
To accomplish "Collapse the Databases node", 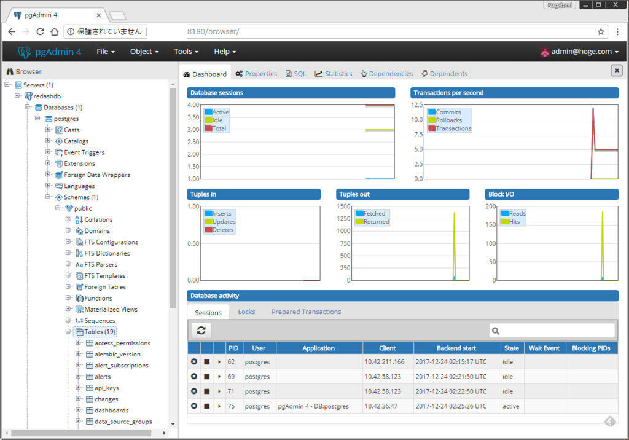I will click(27, 107).
